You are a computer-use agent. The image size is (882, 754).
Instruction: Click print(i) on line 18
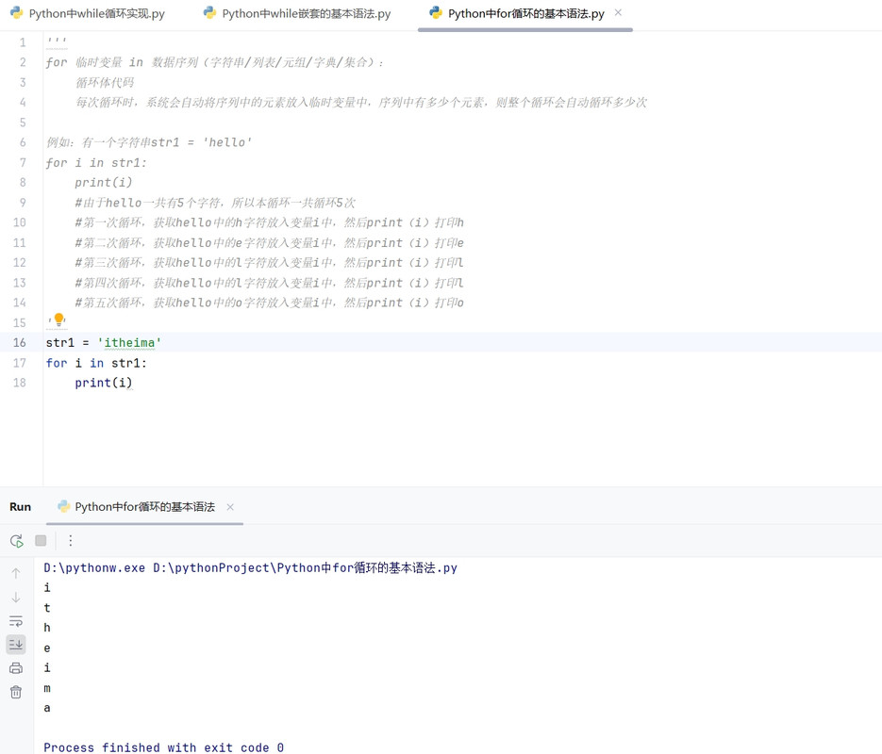coord(104,384)
